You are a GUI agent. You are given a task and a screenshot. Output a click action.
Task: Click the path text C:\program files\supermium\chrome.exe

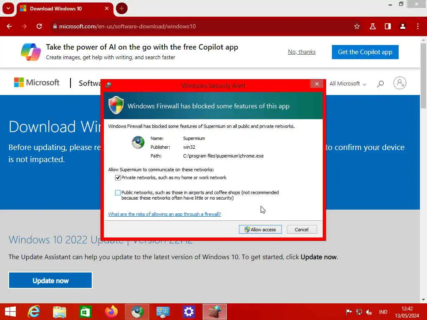224,156
